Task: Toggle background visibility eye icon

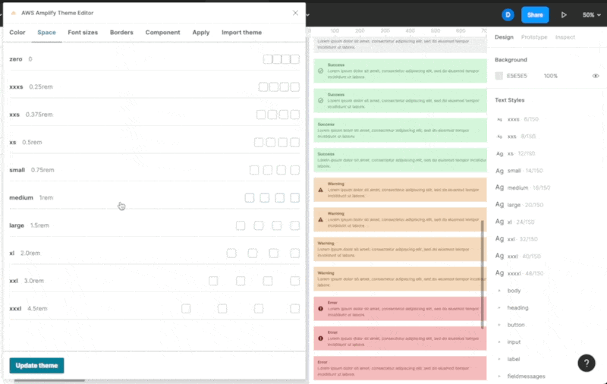Action: (596, 76)
